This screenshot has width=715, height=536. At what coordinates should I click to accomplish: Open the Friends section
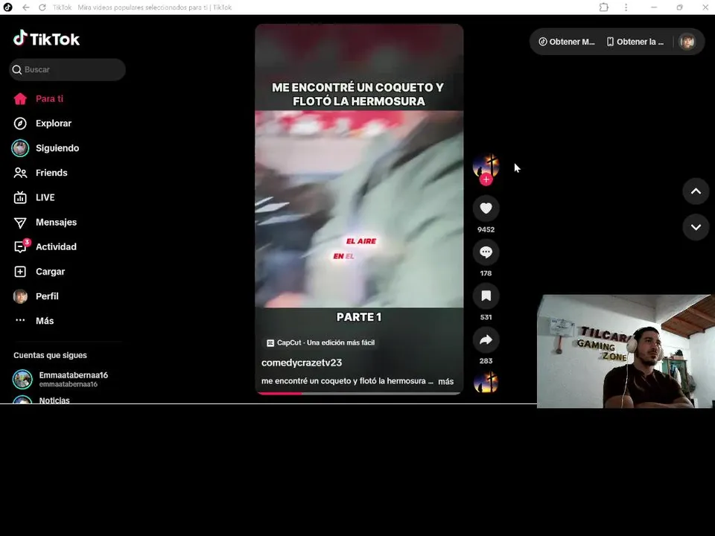click(x=40, y=173)
